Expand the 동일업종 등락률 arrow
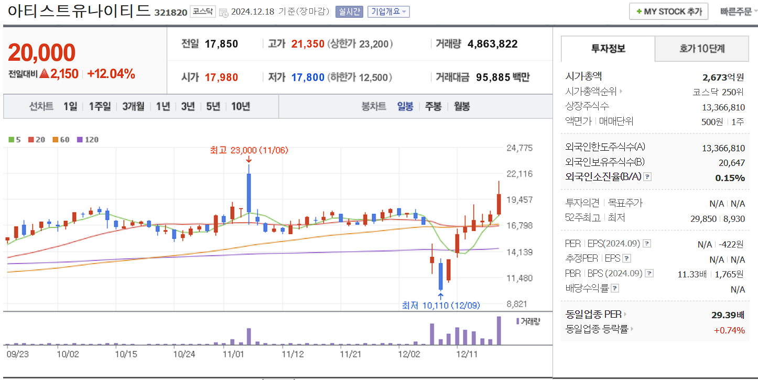The height and width of the screenshot is (380, 758). pos(632,329)
